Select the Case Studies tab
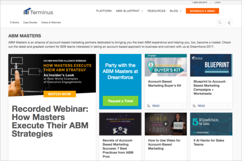Screen dimensions: 242x161 point(30,23)
